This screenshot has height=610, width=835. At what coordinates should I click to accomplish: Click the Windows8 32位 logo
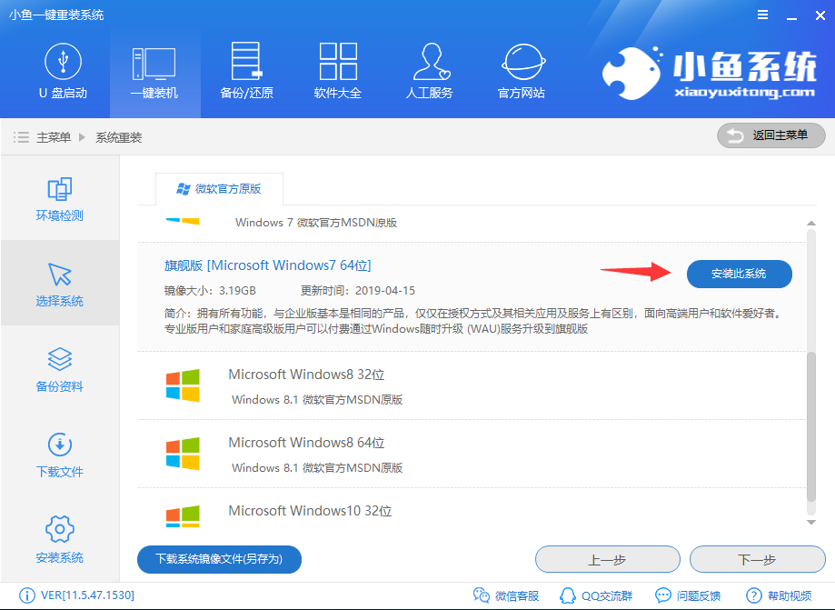(x=183, y=385)
